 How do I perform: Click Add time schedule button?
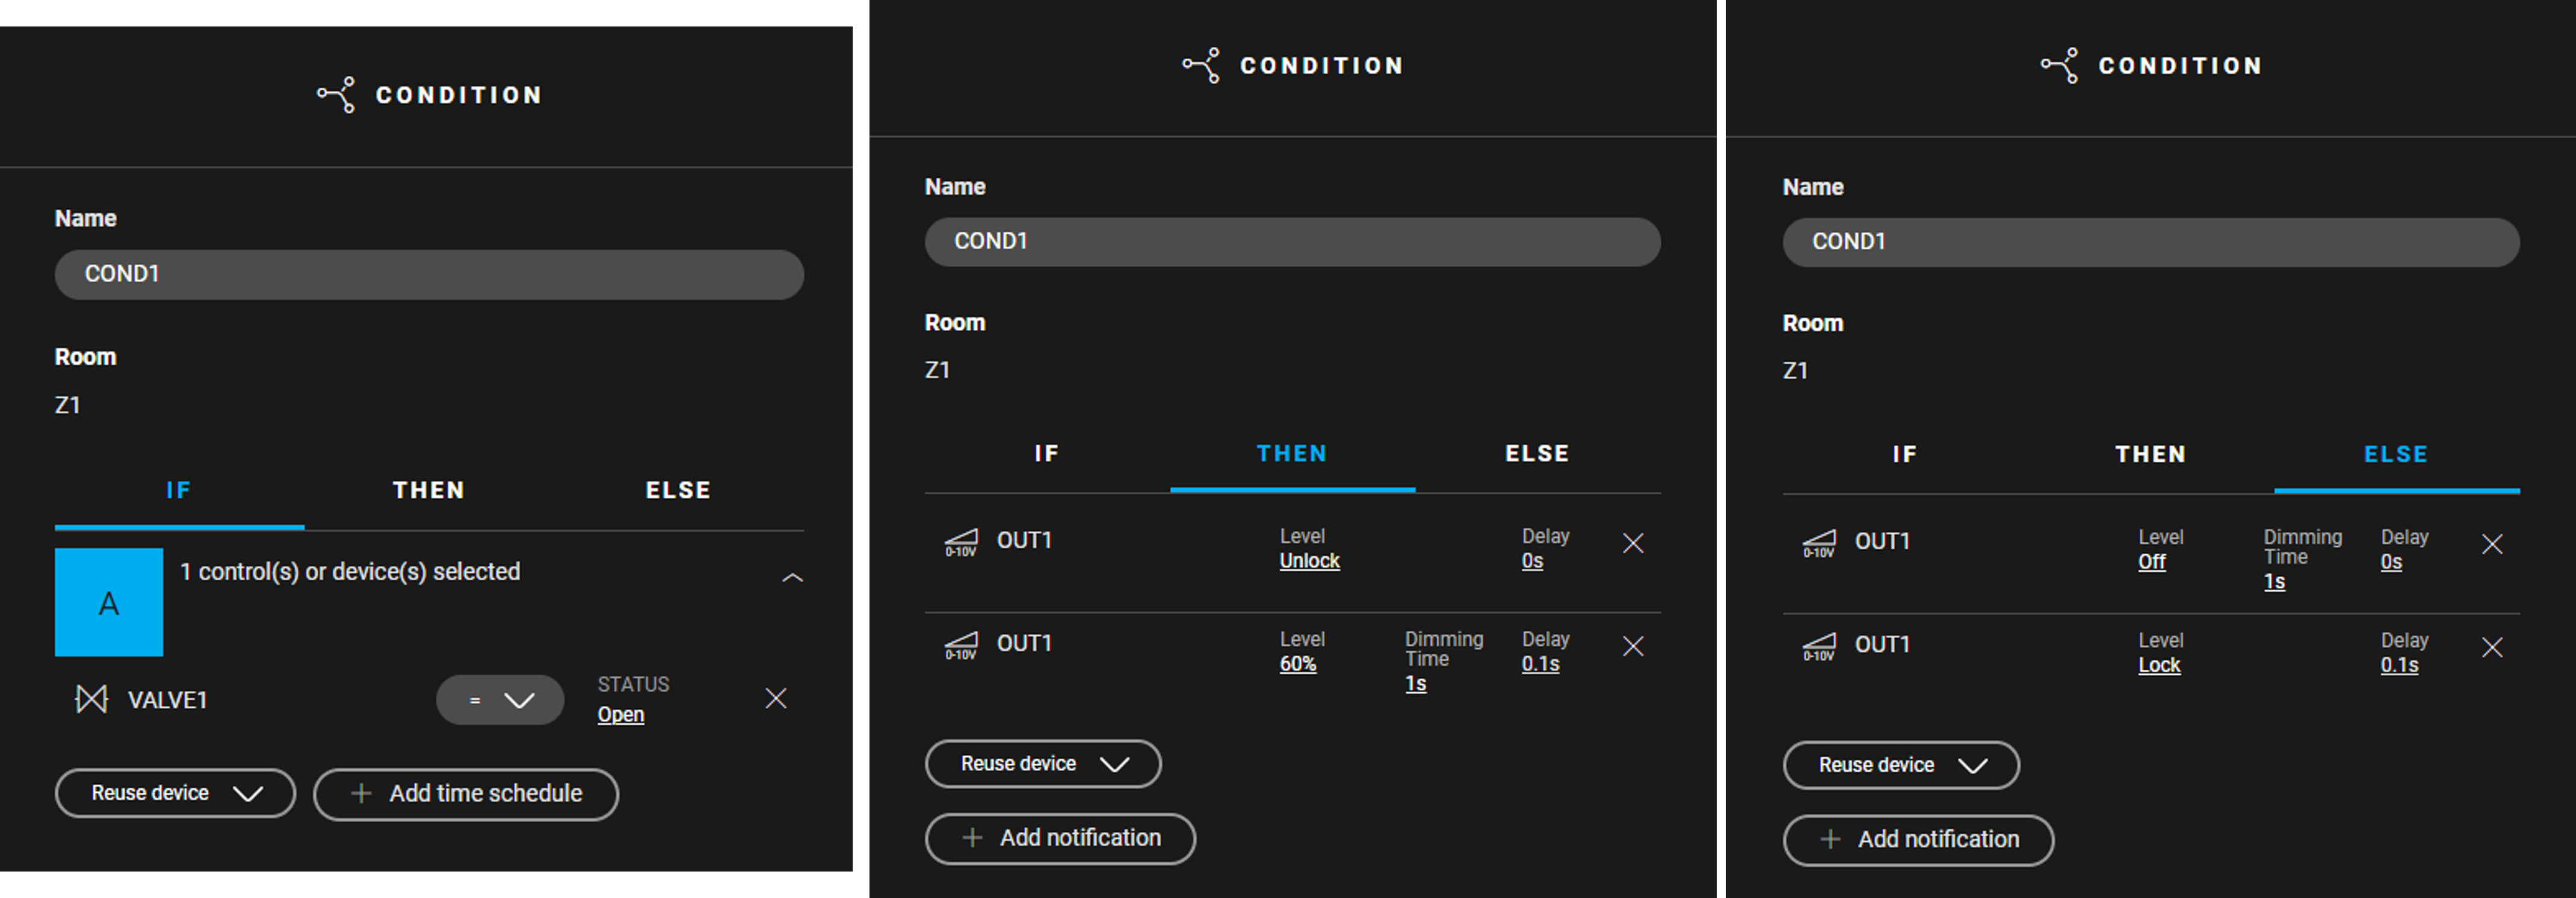point(466,794)
